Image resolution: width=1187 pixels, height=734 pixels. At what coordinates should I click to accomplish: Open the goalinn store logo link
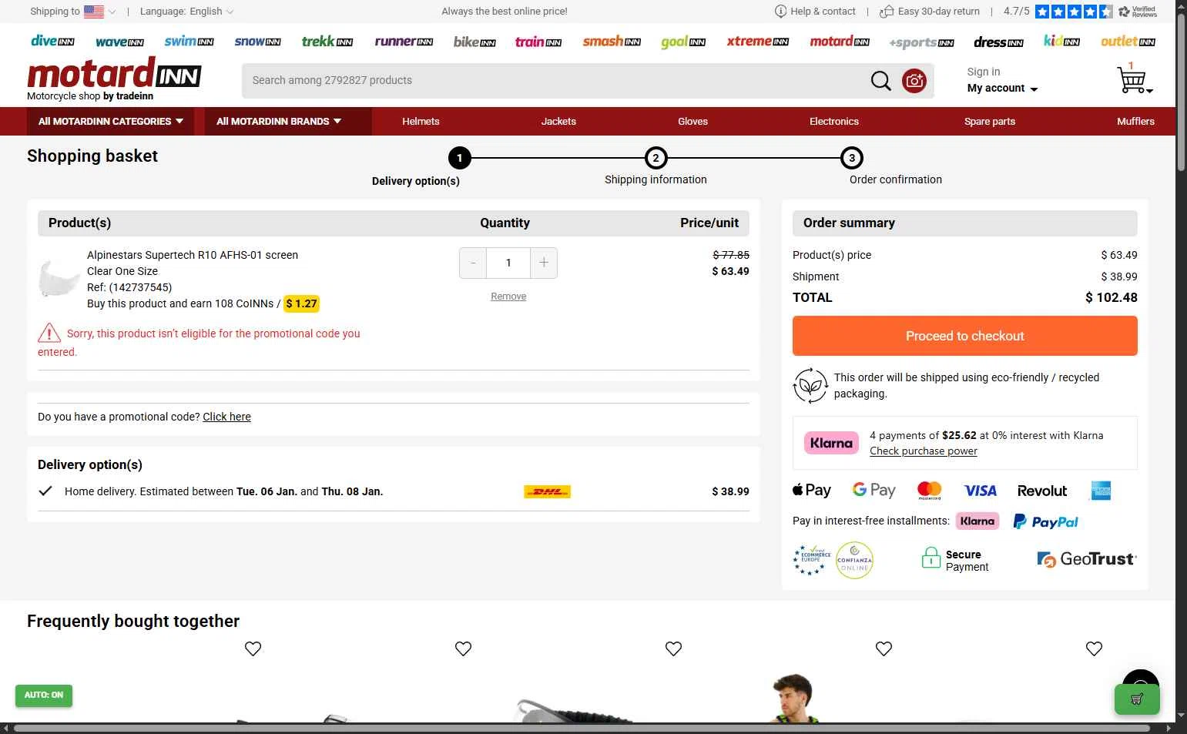tap(683, 42)
